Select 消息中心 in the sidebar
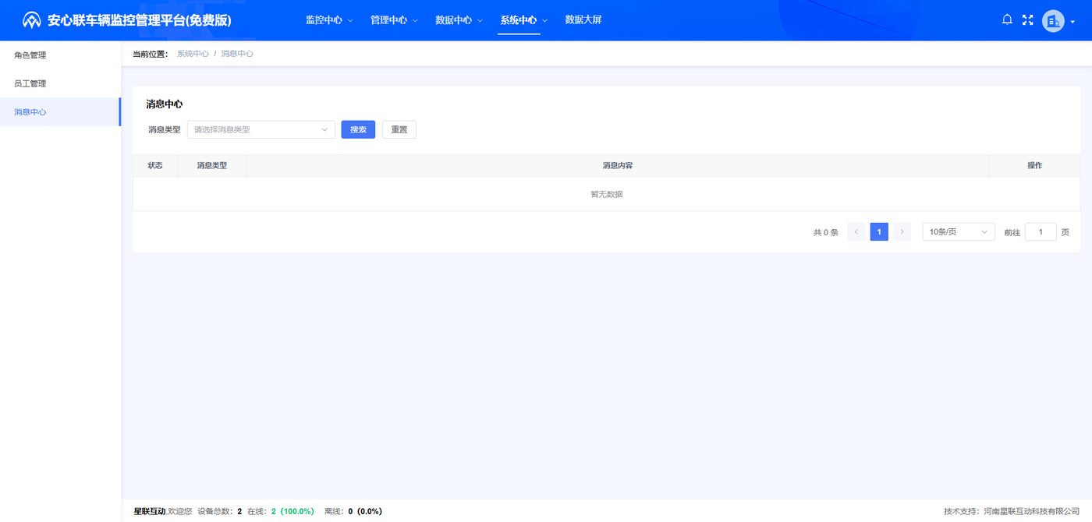Screen dimensions: 1092x522 point(60,111)
